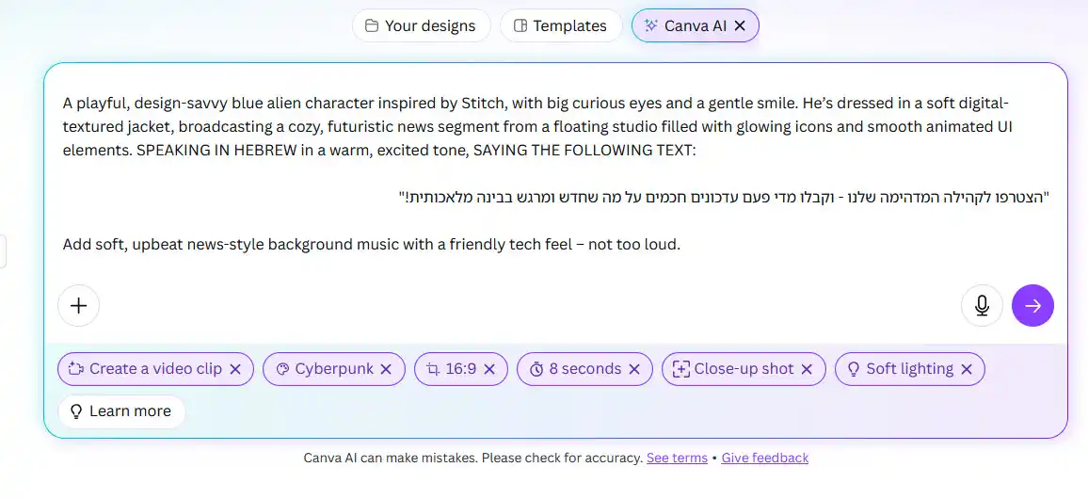The image size is (1088, 499).
Task: Remove the Create a video clip chip
Action: [x=235, y=369]
